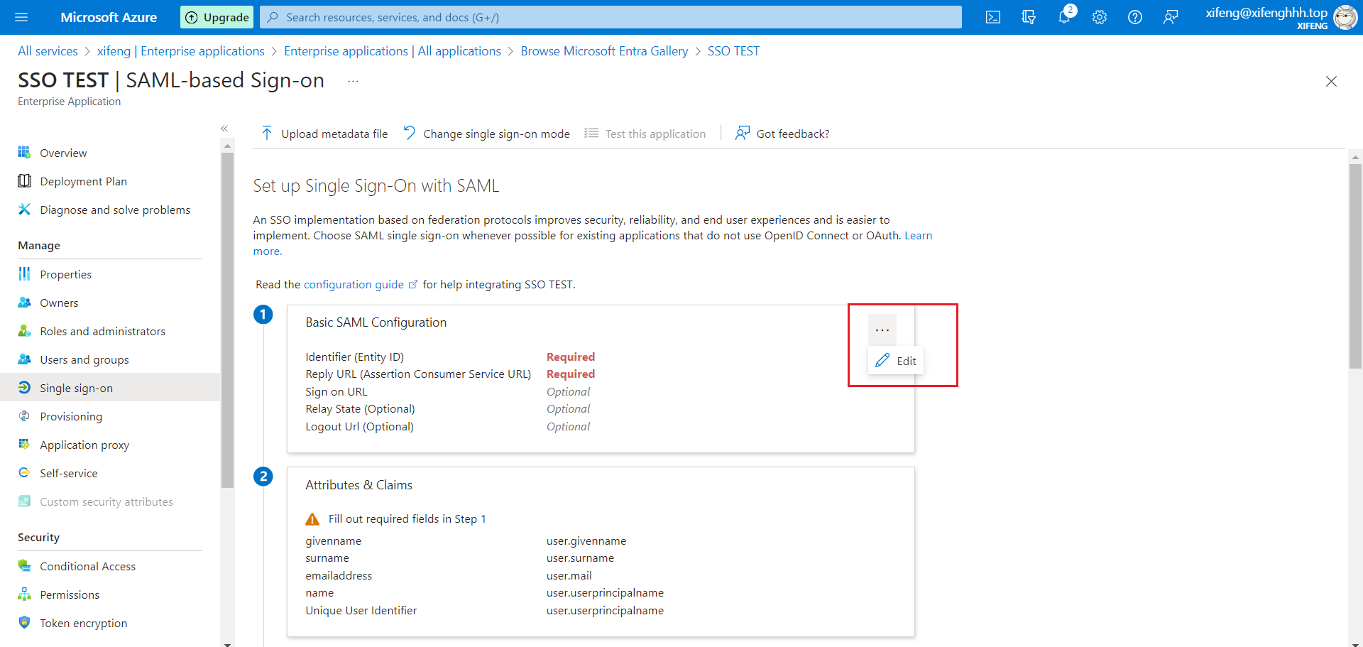Screen dimensions: 1363x647
Task: Click Got feedback? in command bar
Action: [782, 134]
